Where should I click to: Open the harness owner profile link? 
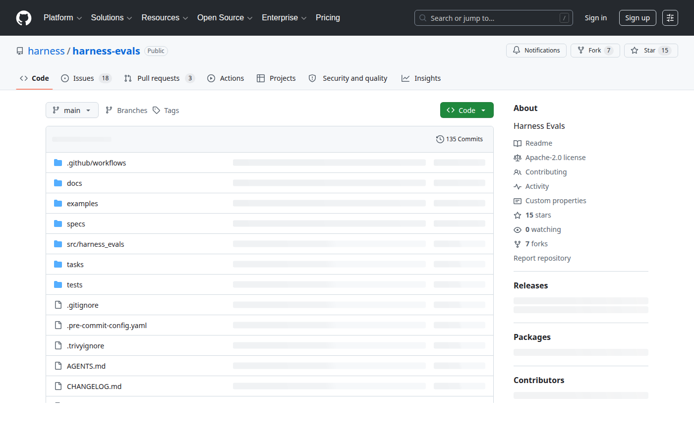coord(46,51)
